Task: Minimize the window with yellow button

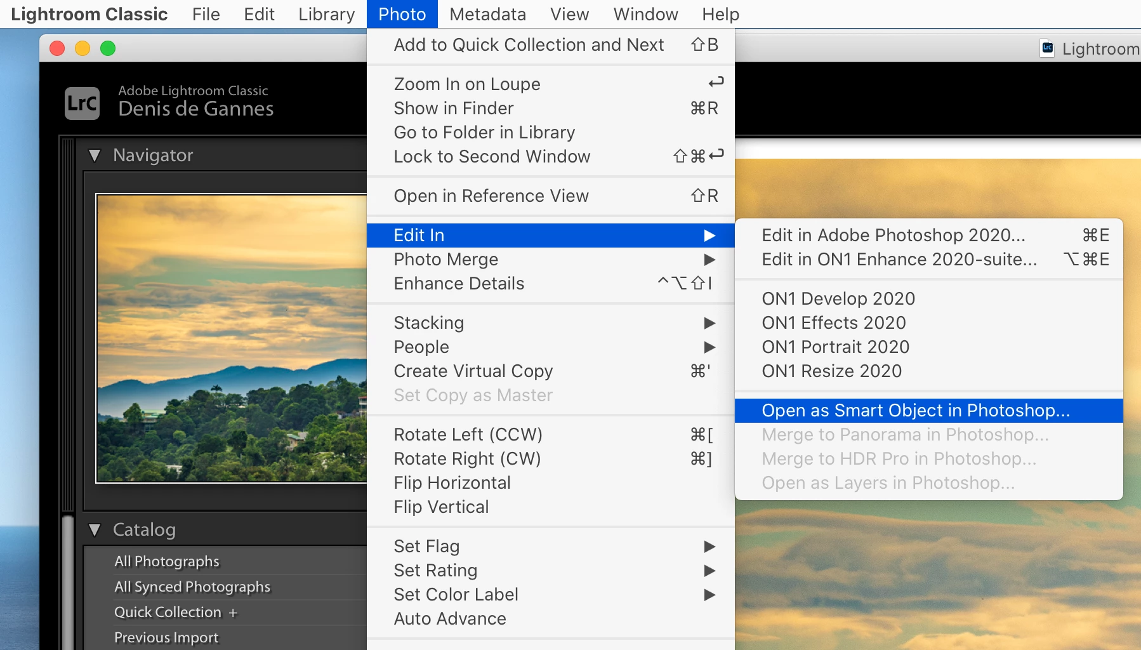Action: (82, 48)
